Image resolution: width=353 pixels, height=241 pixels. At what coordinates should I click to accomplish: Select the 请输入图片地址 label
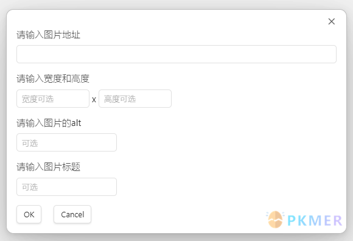[x=49, y=35]
